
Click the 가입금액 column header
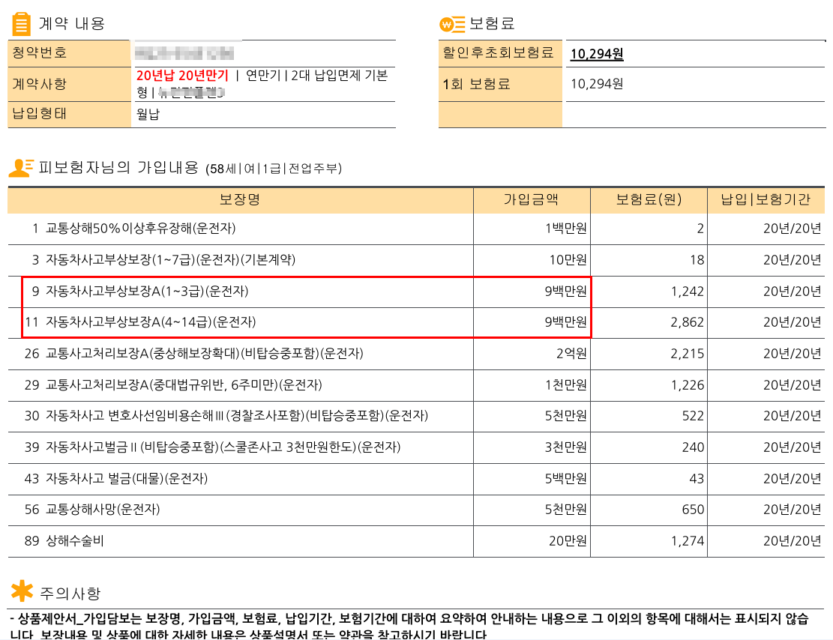[x=532, y=199]
